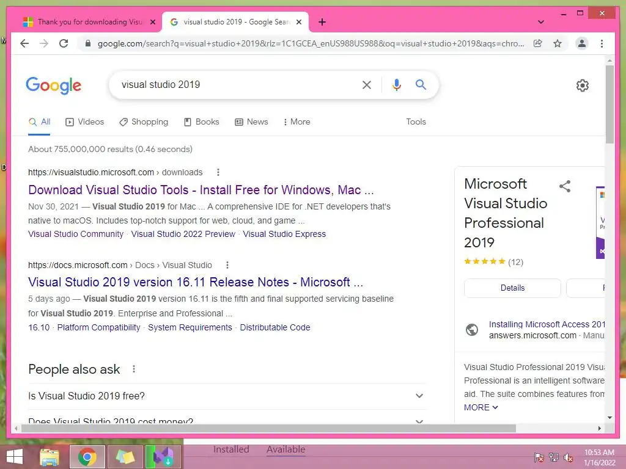Submit search with the magnifier icon
626x469 pixels.
click(x=421, y=84)
